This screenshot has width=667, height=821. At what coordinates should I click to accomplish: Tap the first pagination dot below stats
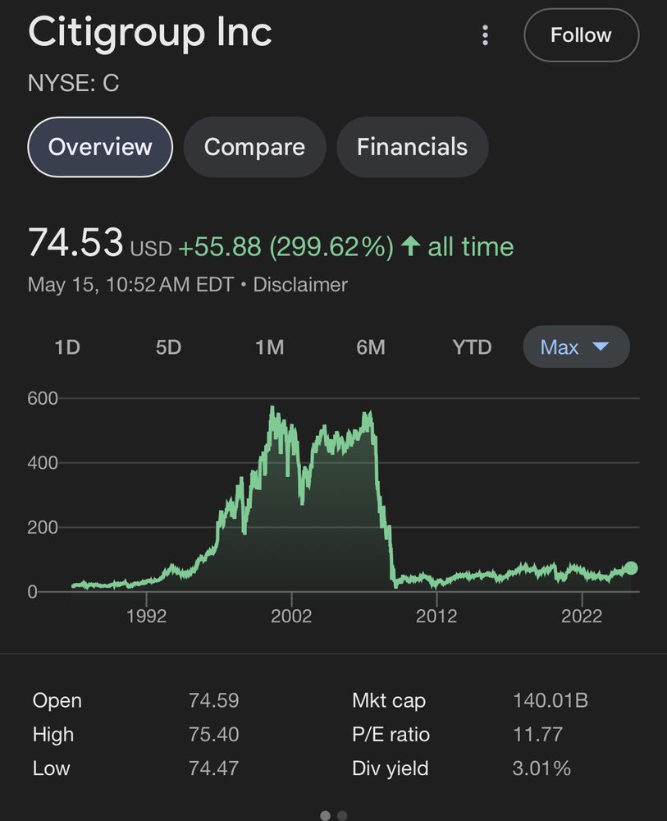click(325, 815)
